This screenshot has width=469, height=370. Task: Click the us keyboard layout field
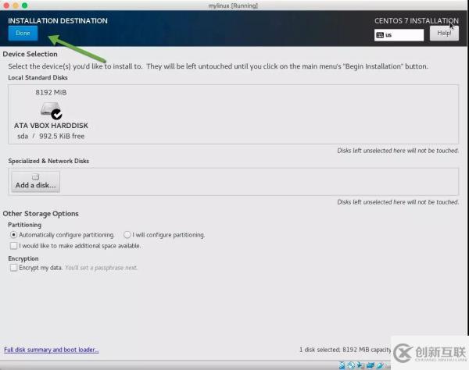(399, 35)
